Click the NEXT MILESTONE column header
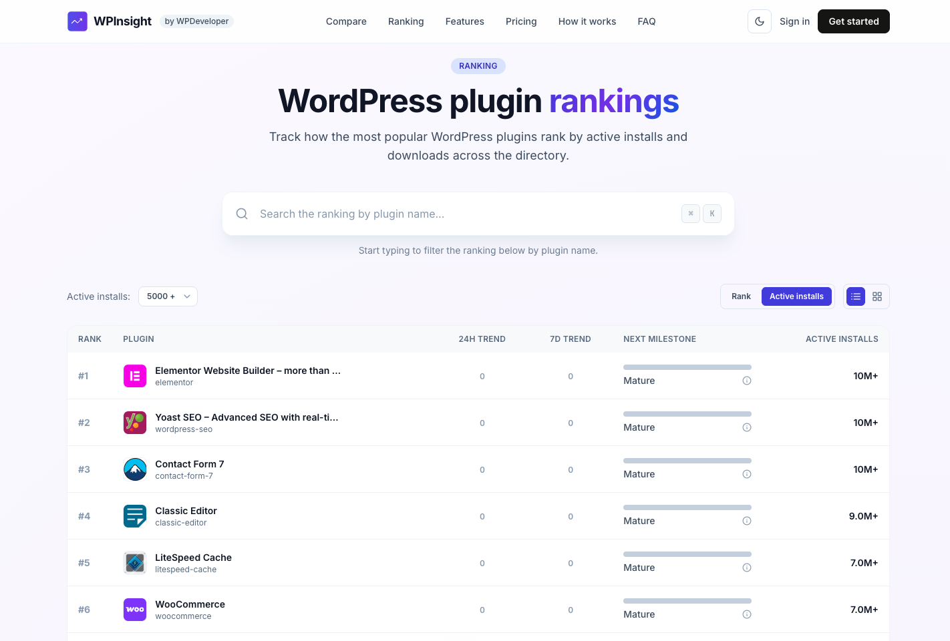This screenshot has width=950, height=641. (x=659, y=339)
